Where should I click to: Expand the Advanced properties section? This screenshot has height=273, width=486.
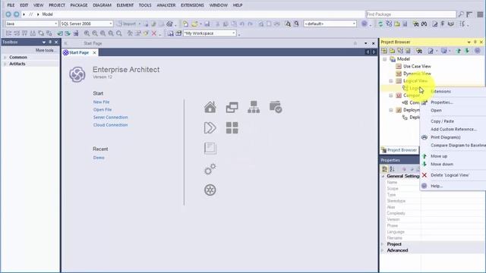point(383,250)
